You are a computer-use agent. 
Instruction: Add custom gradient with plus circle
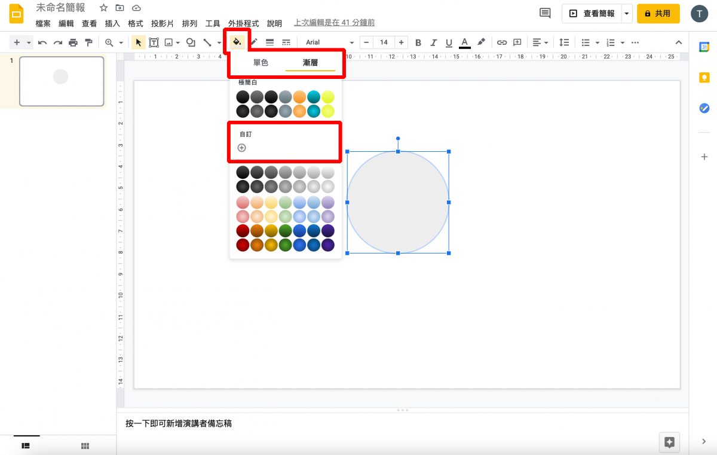pos(242,148)
